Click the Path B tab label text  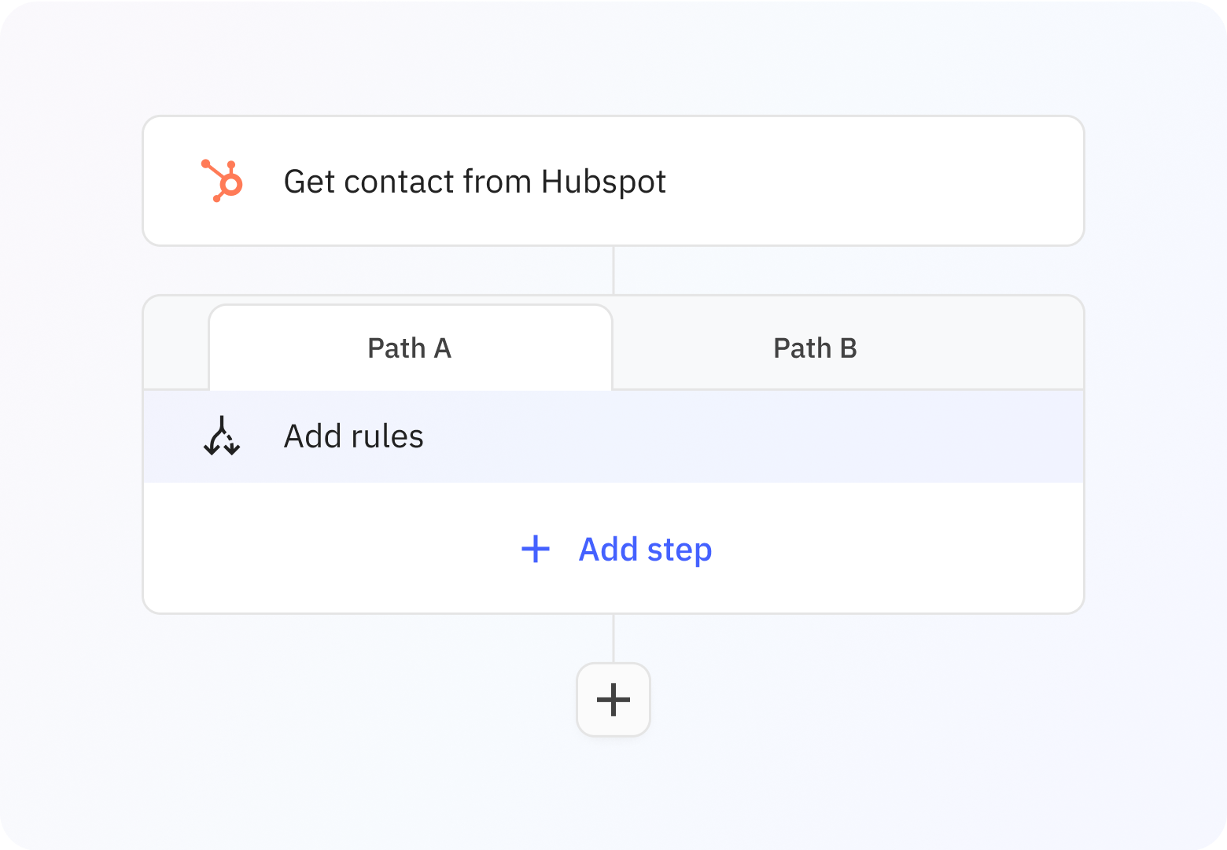tap(814, 348)
